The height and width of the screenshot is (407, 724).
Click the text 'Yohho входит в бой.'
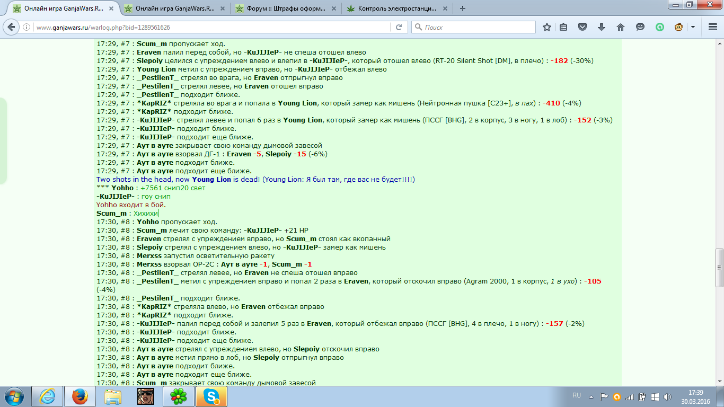[131, 205]
